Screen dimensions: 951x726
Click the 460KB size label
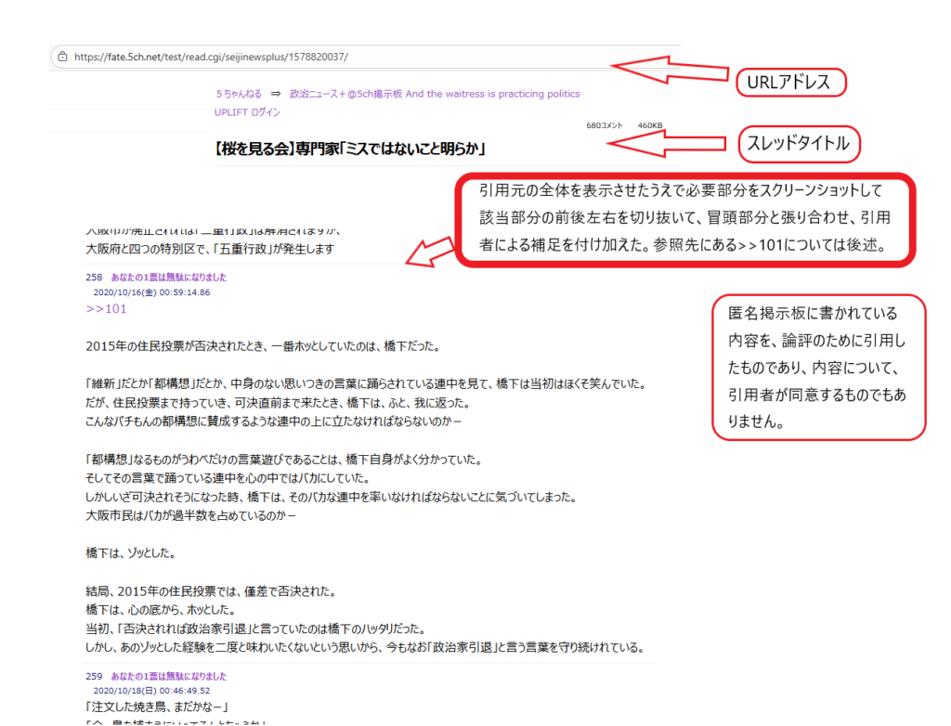point(650,125)
